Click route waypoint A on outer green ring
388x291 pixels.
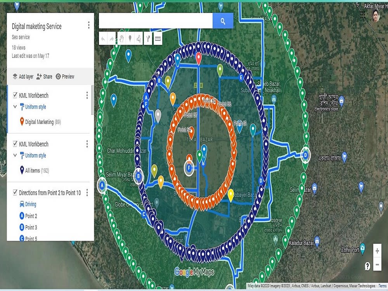coord(102,185)
